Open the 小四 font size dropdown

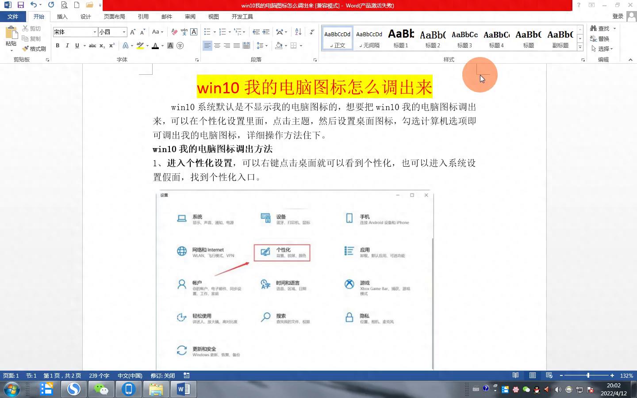click(x=123, y=32)
